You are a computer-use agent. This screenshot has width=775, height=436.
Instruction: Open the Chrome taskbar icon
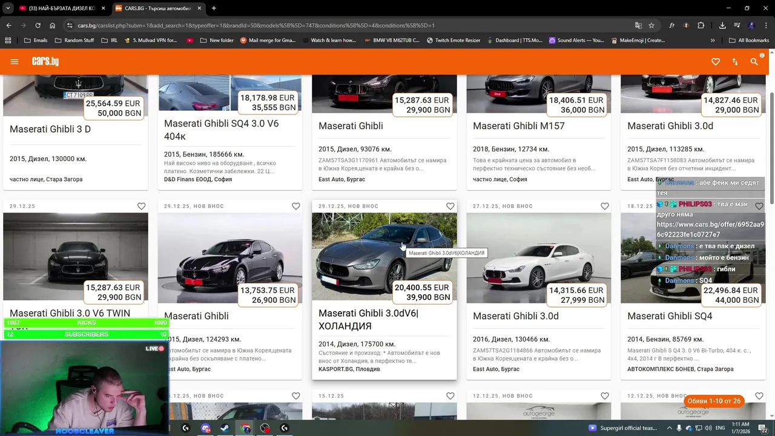[x=245, y=428]
